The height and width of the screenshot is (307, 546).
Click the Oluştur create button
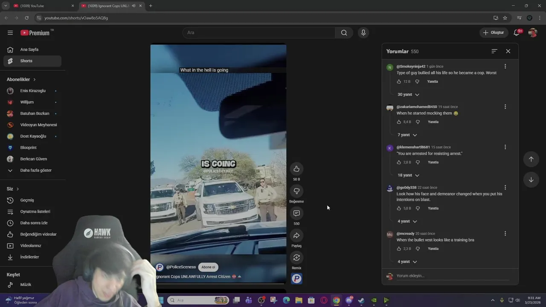494,33
